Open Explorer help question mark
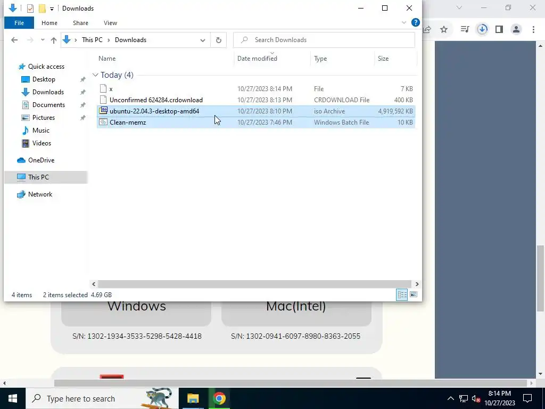The image size is (545, 409). tap(415, 22)
